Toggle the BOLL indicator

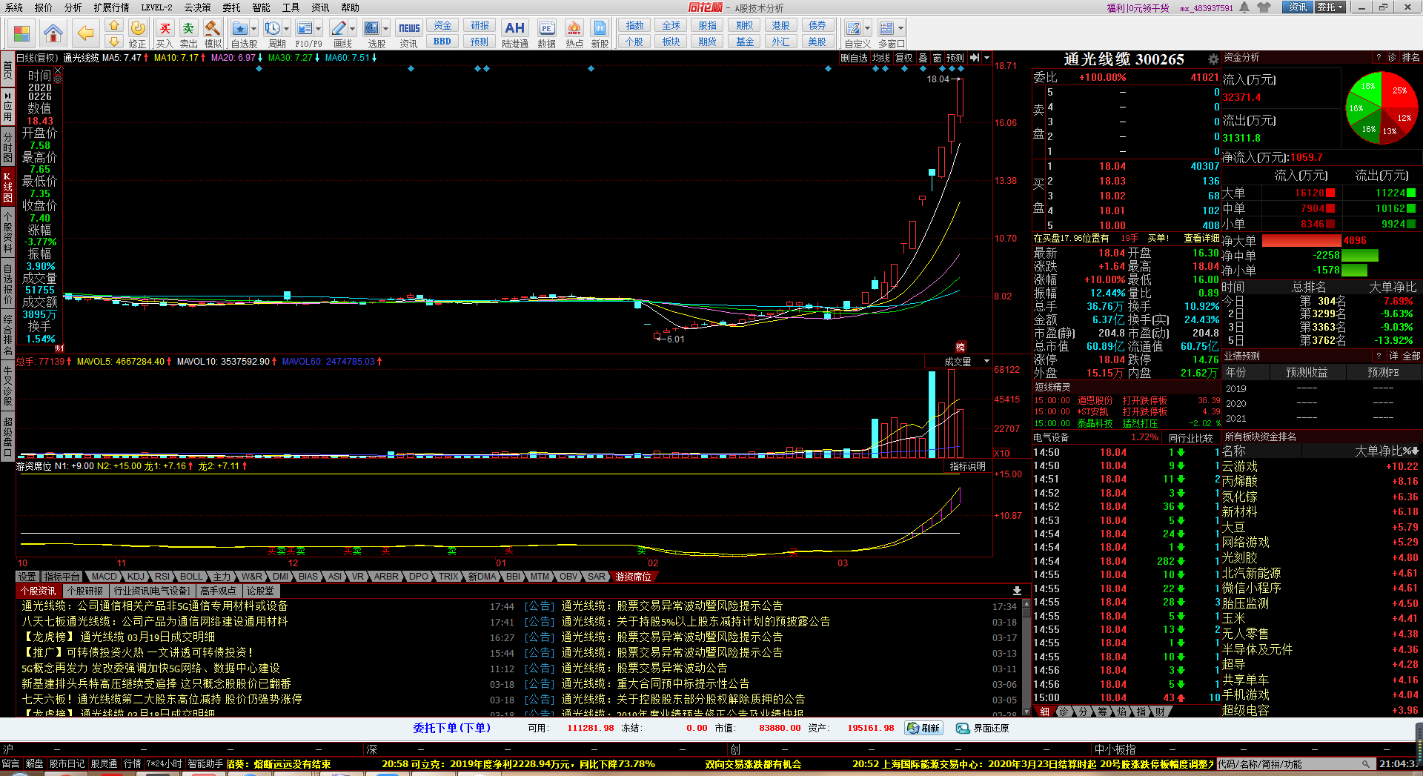pyautogui.click(x=191, y=577)
